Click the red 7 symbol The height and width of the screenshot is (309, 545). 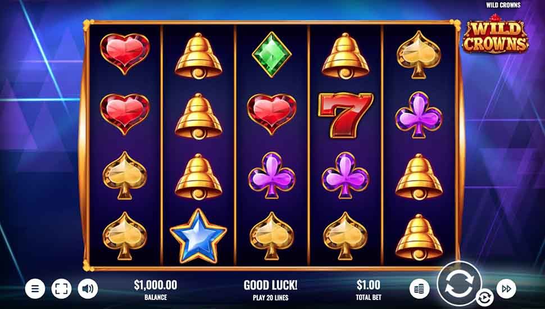tap(345, 115)
